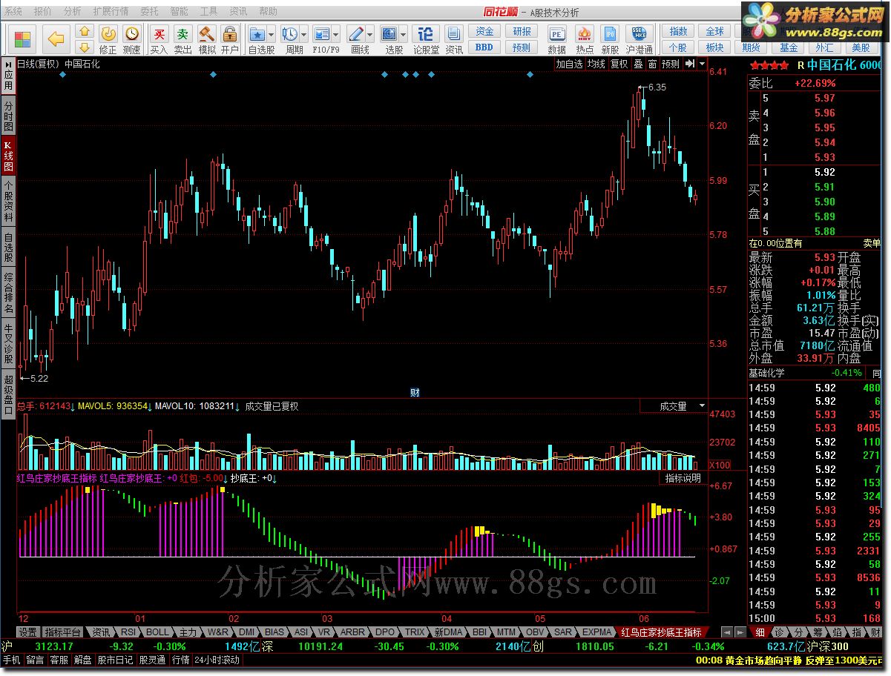Open the 报价 menu
This screenshot has height=676, width=891.
[x=43, y=12]
